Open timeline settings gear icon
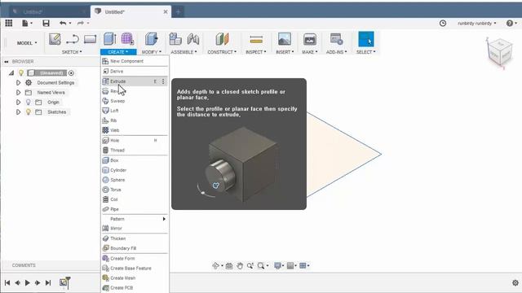The image size is (522, 293). pyautogui.click(x=515, y=282)
